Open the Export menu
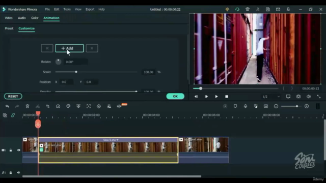Viewport: 326px width, 183px height. coord(90,9)
